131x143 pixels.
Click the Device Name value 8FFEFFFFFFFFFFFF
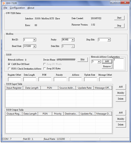[66, 60]
